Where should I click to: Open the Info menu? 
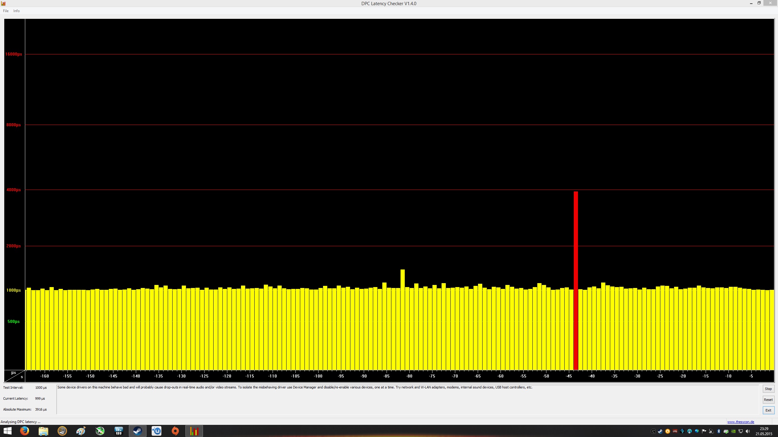(x=16, y=11)
